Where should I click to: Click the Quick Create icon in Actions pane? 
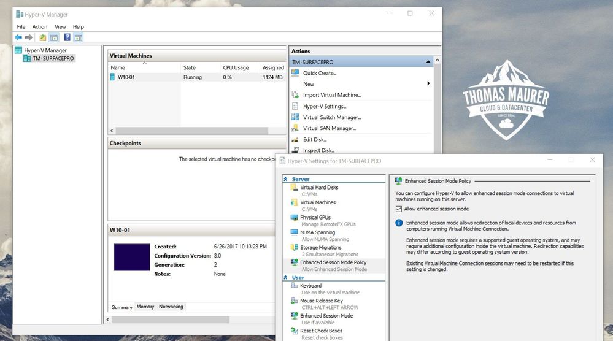[x=295, y=73]
